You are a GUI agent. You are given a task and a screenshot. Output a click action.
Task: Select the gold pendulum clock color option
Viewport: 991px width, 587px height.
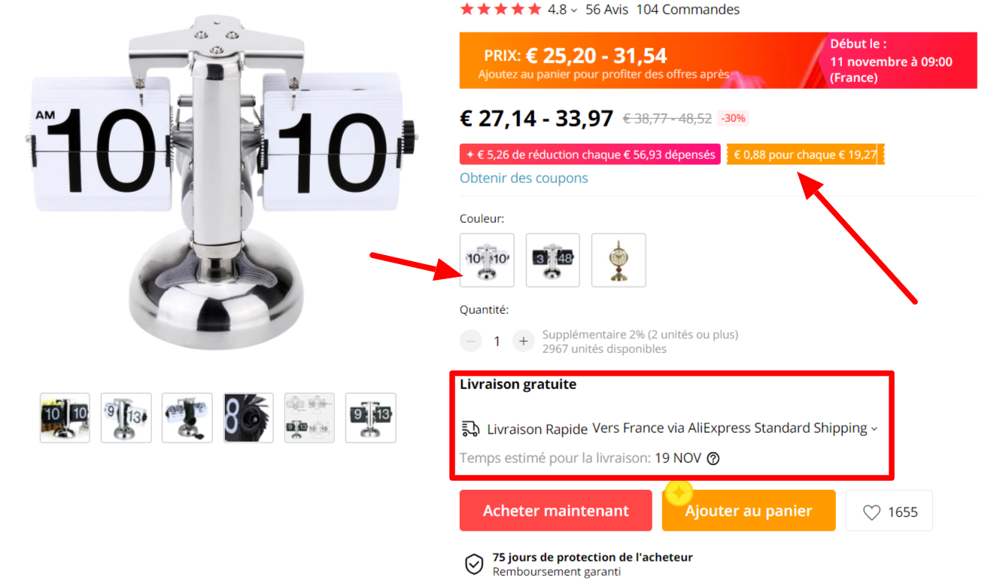tap(619, 260)
